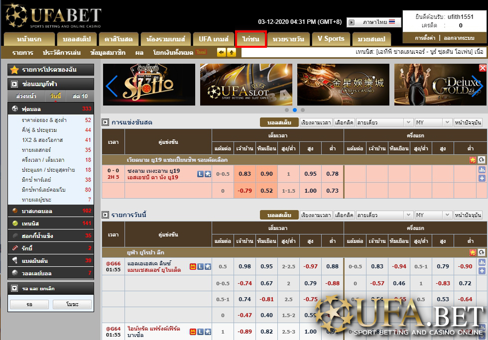This screenshot has width=488, height=340.
Task: Show the previous promo banner with left arrow
Action: click(112, 86)
